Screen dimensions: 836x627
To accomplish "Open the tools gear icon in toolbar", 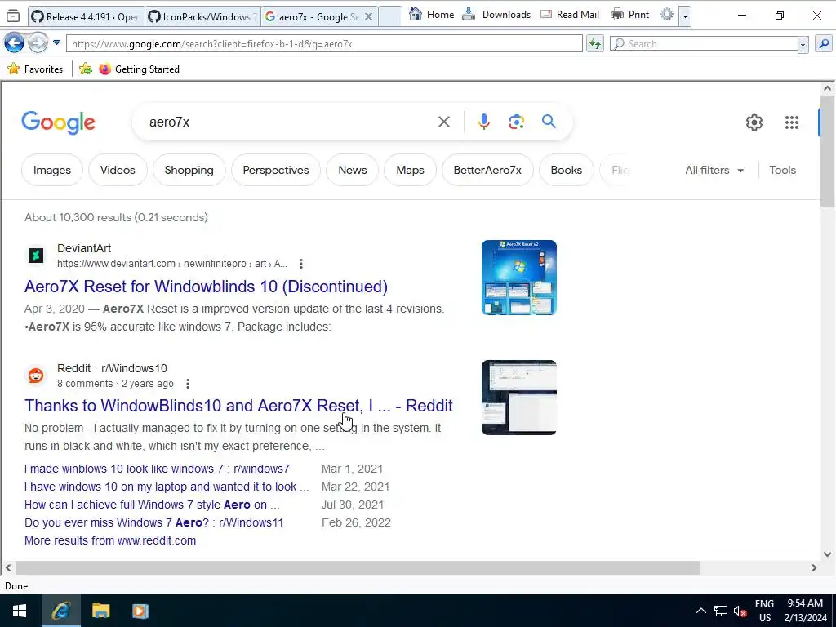I will click(x=666, y=15).
